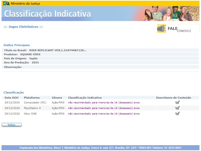Open content descriptors for Xbox ONE row

click(177, 114)
